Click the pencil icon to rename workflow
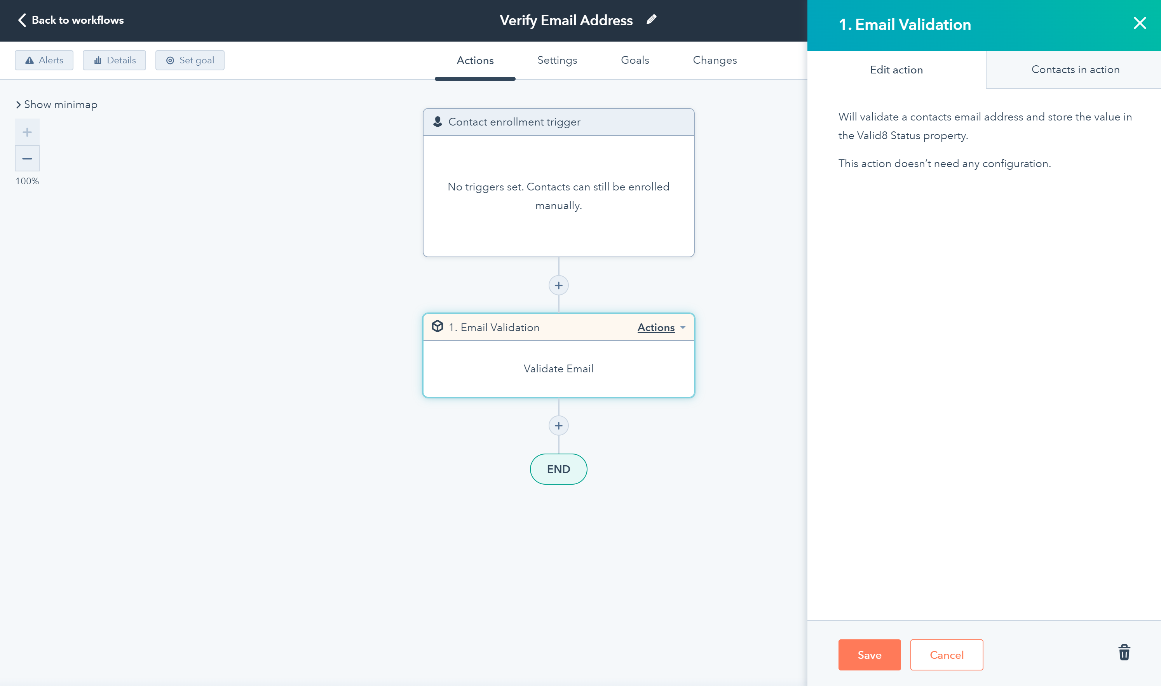The width and height of the screenshot is (1161, 686). [x=652, y=19]
